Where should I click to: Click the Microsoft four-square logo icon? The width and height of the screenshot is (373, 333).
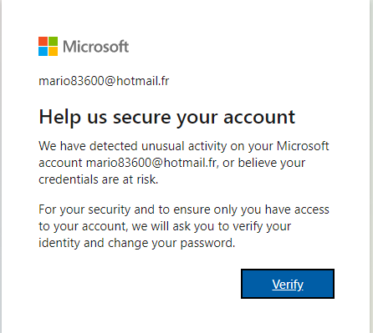point(48,46)
